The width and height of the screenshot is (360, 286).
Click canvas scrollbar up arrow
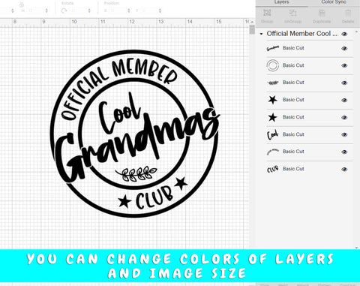pyautogui.click(x=252, y=22)
